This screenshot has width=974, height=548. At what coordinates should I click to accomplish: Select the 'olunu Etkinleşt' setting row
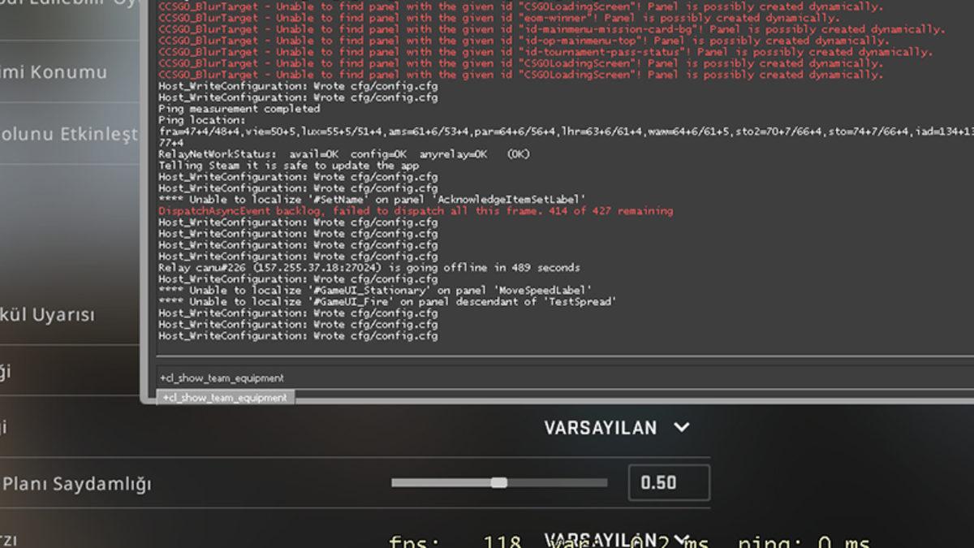[x=69, y=134]
